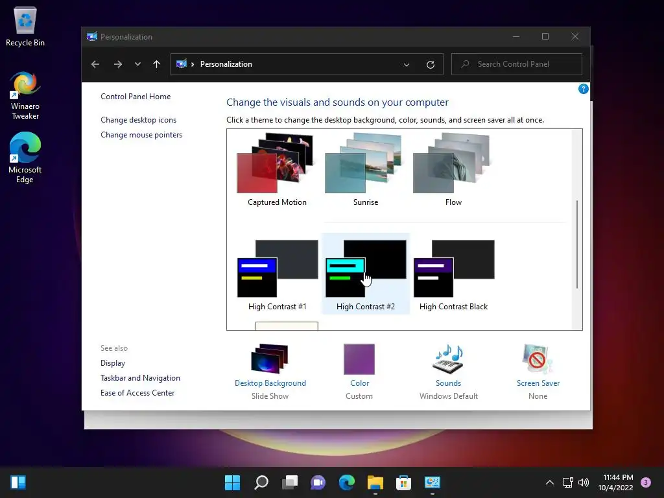The image size is (664, 498).
Task: Open taskbar Search
Action: coord(261,482)
